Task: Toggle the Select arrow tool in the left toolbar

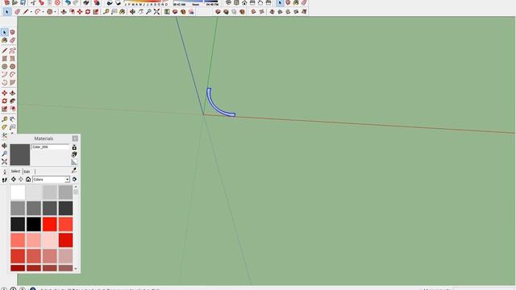Action: (x=4, y=32)
